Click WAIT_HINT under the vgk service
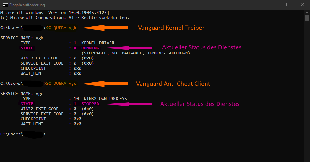This screenshot has height=162, width=310. 32,73
